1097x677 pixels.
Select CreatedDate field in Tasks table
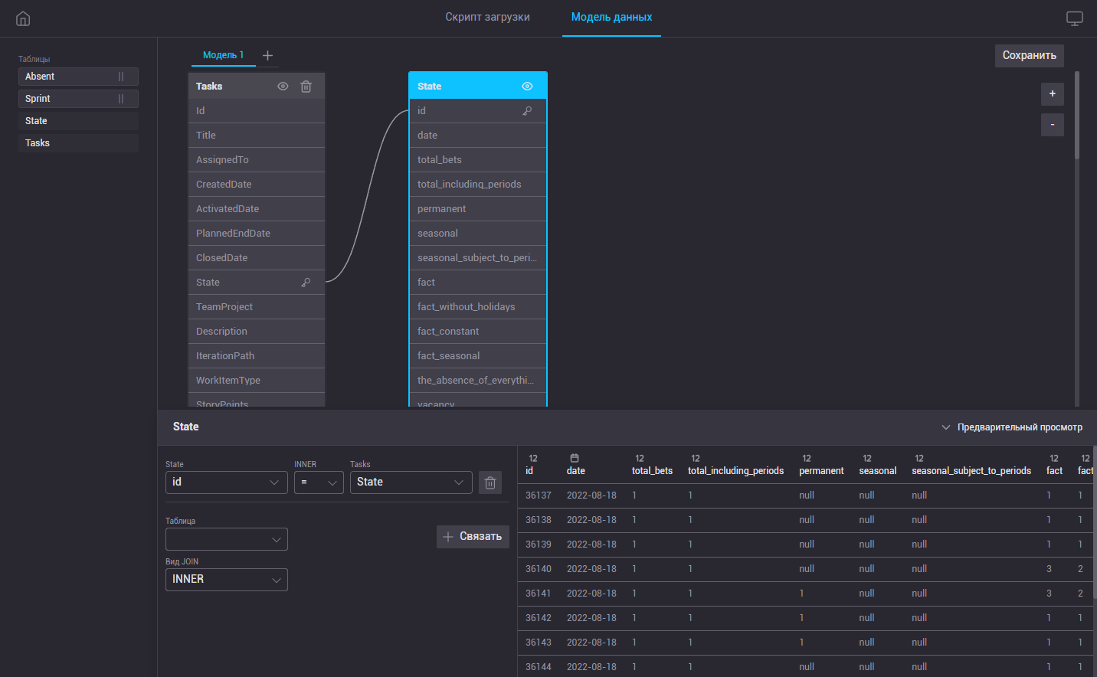257,185
